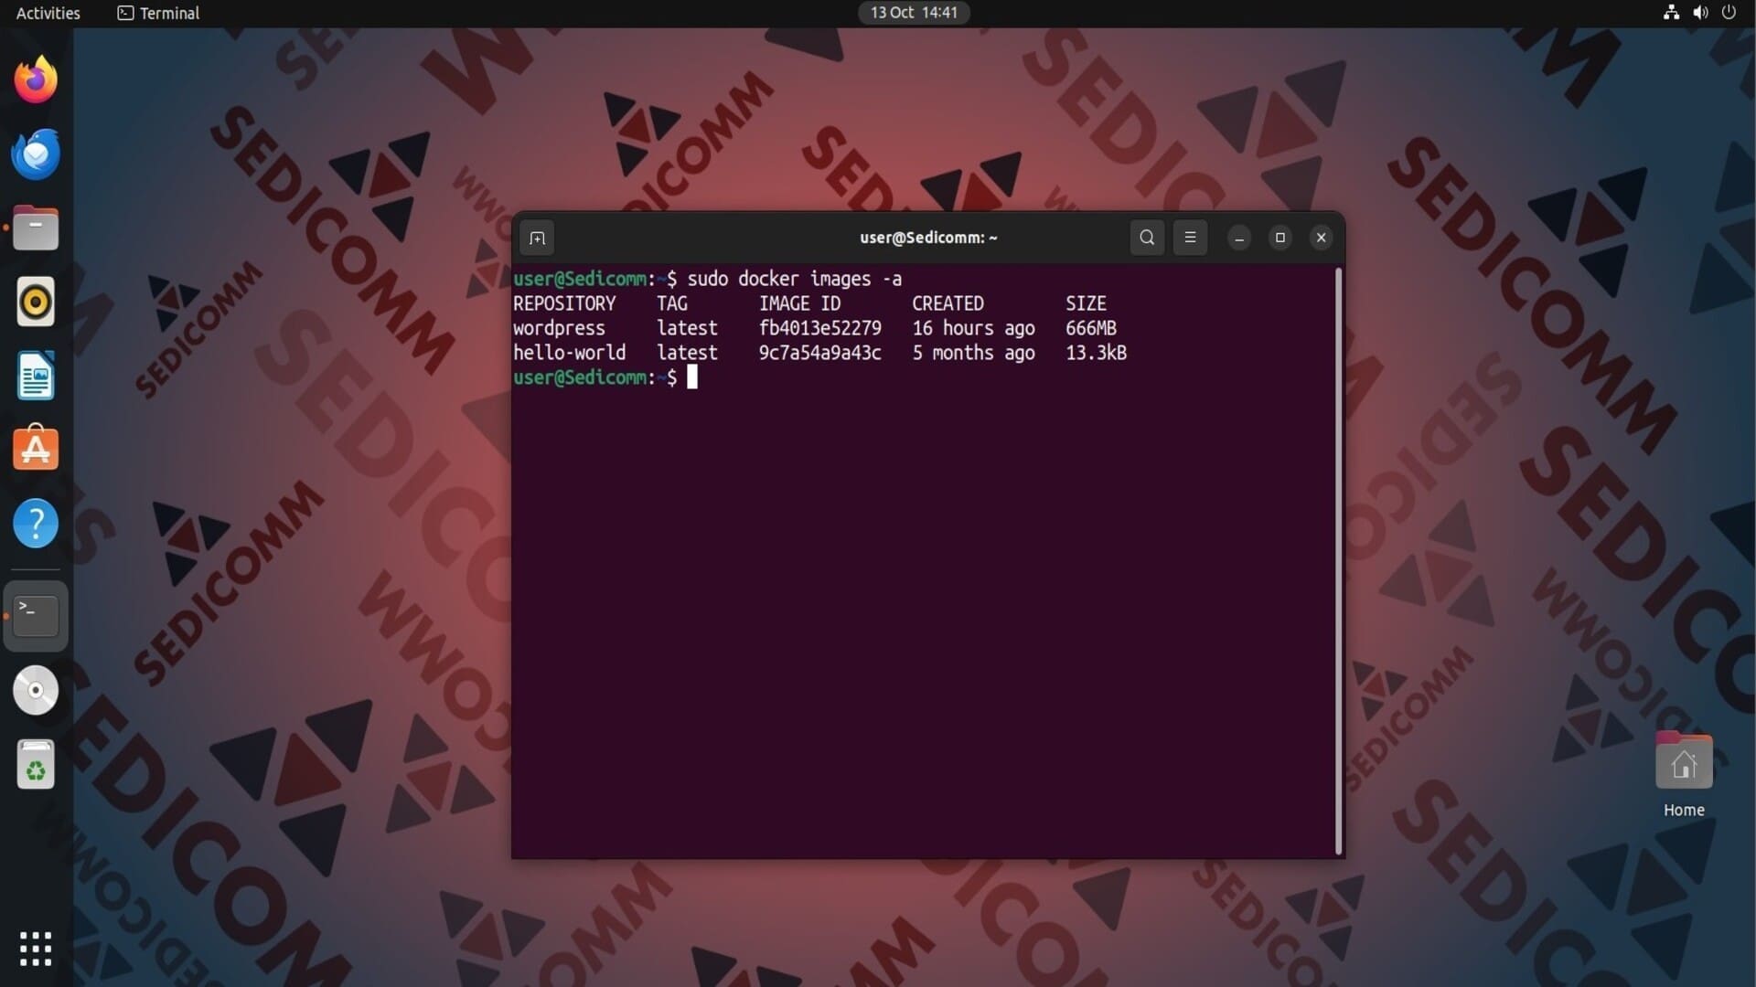Click the terminal title user@Sedicomm: ~
Screen dimensions: 1756x987
928,238
